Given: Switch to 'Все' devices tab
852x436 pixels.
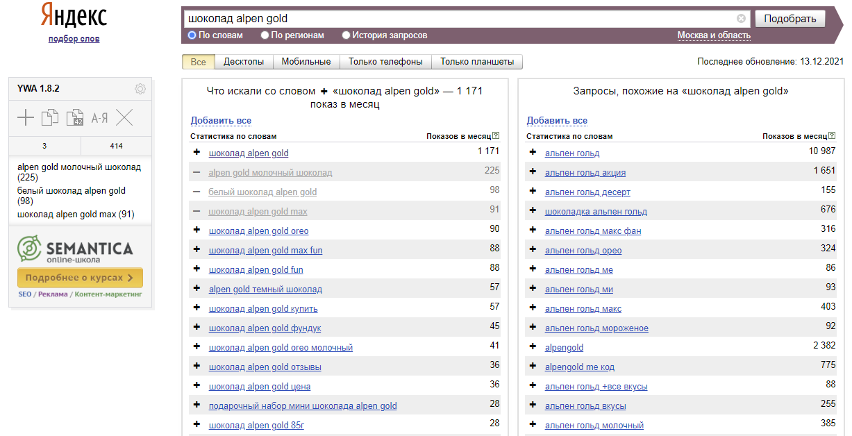Looking at the screenshot, I should point(198,62).
